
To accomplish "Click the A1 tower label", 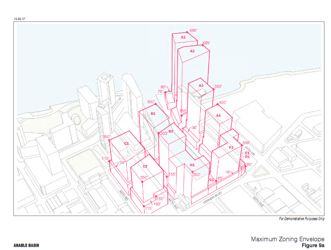I will point(183,37).
